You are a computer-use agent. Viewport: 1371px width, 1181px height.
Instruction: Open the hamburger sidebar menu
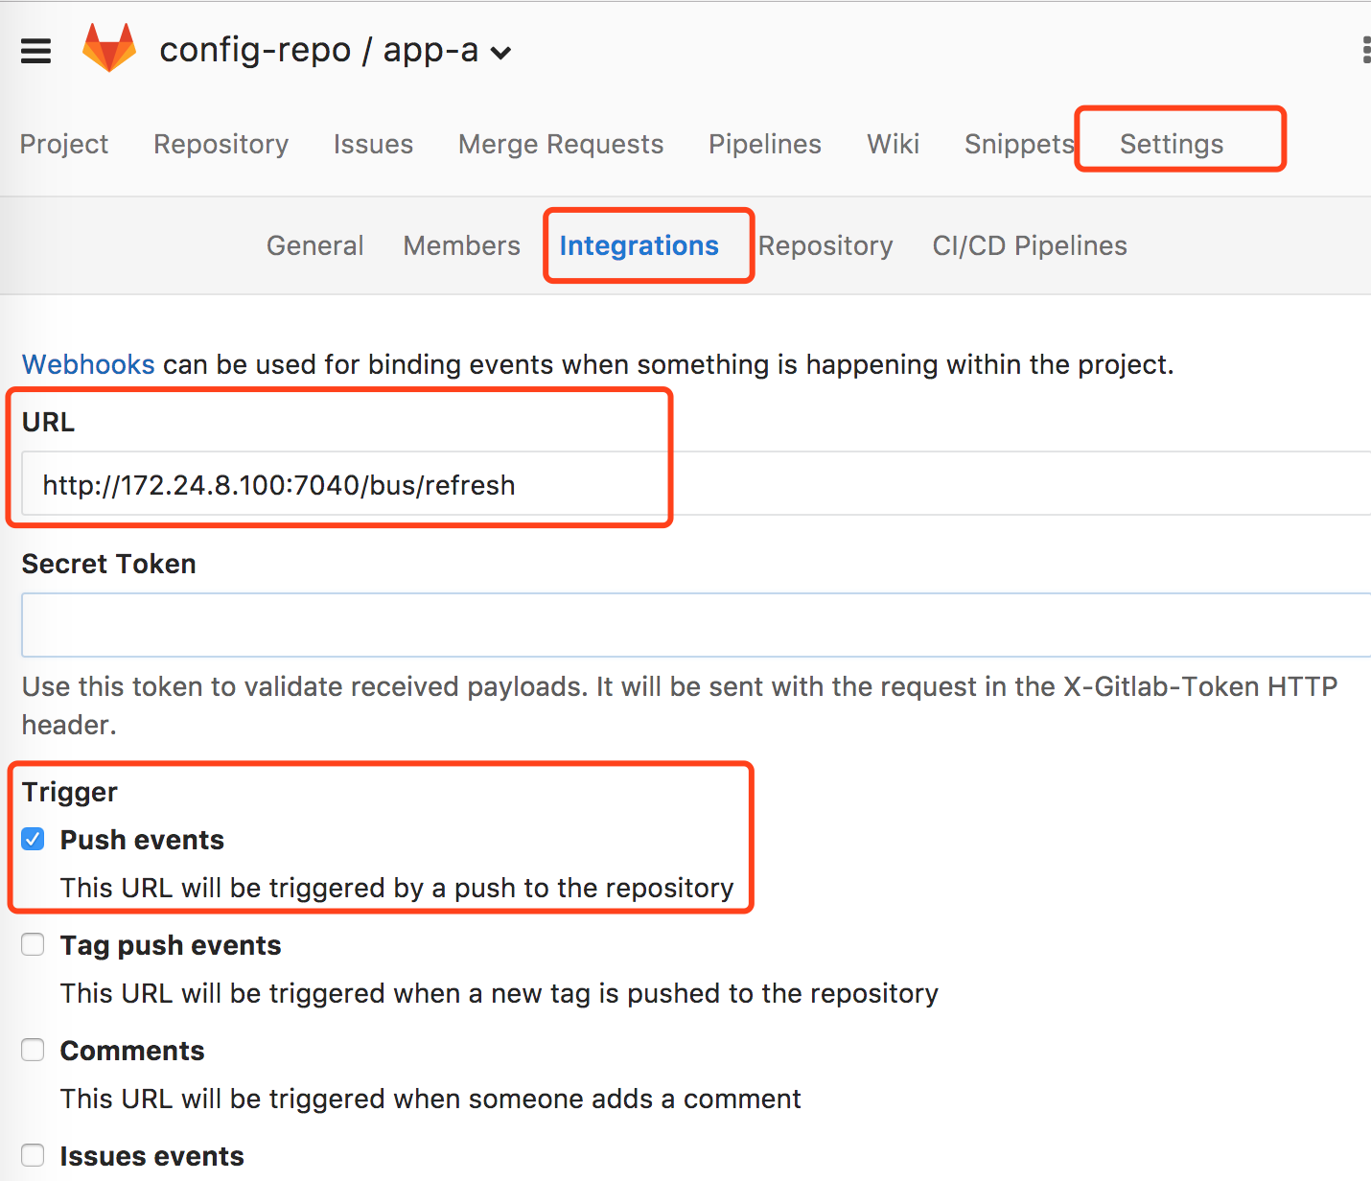point(35,51)
